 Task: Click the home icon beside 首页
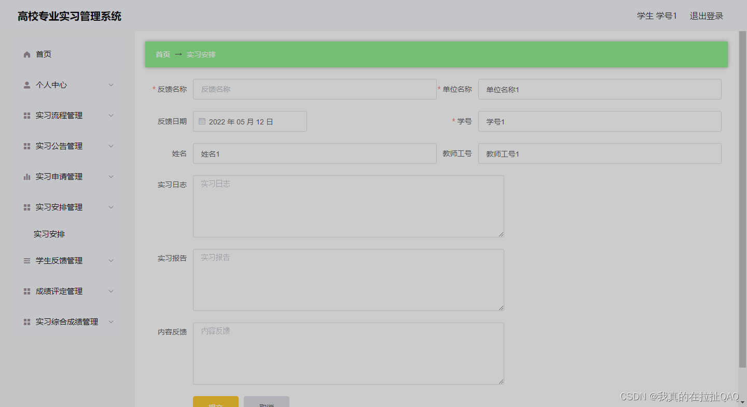[26, 54]
